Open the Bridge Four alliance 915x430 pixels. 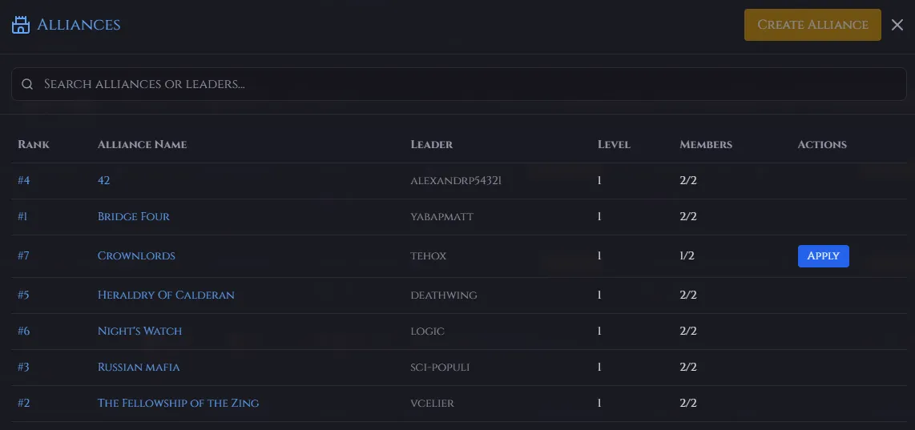tap(134, 216)
